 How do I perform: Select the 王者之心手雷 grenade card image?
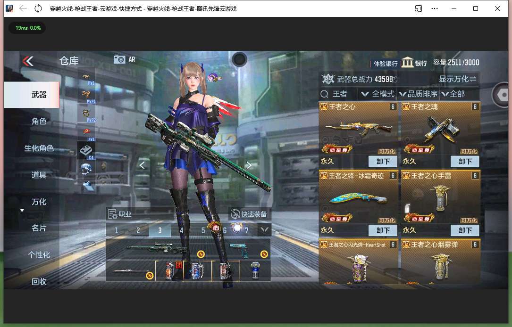(441, 197)
